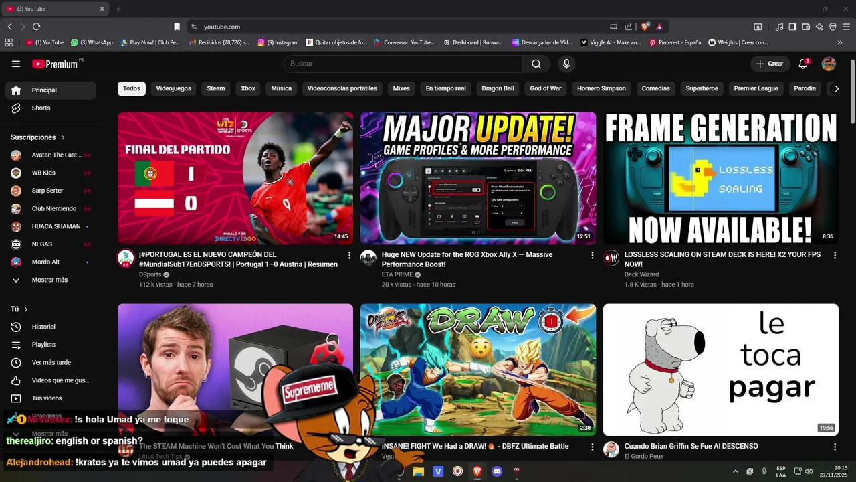Open Brave Rewards triangle icon

(x=659, y=27)
